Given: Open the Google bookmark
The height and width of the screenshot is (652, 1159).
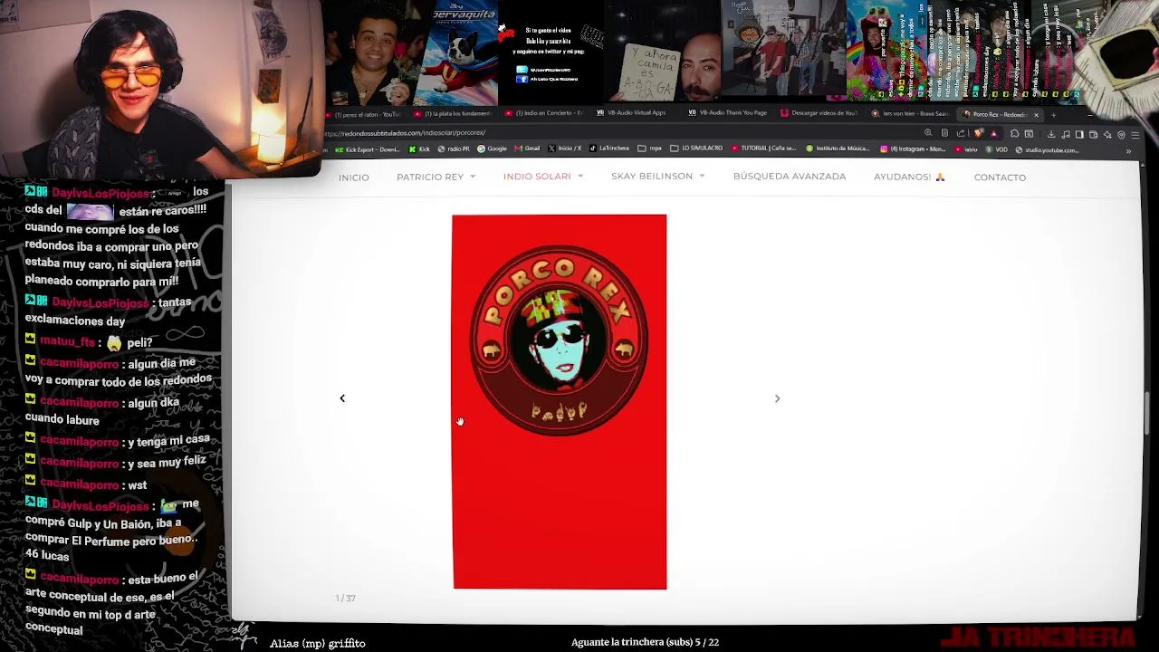Looking at the screenshot, I should coord(492,149).
